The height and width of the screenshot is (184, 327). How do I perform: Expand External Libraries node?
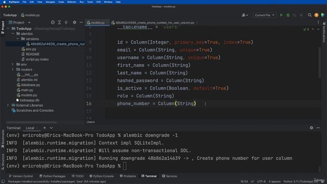(8, 105)
